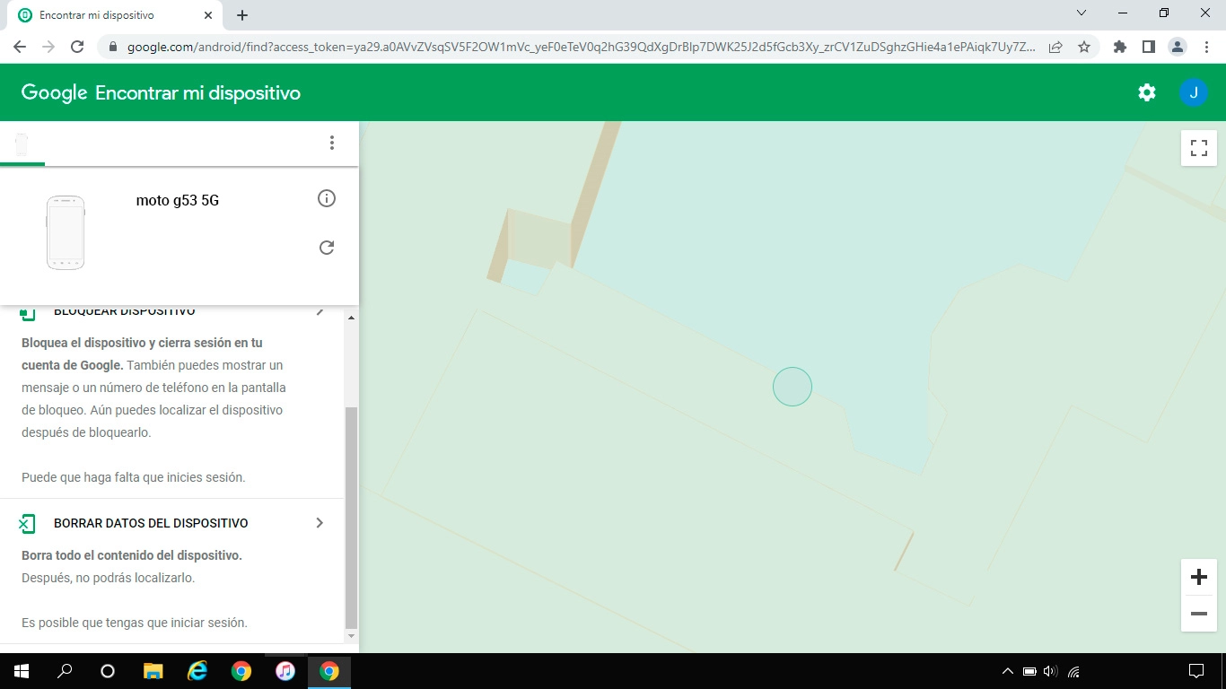Expand the map to fullscreen
Image resolution: width=1226 pixels, height=689 pixels.
click(1198, 148)
